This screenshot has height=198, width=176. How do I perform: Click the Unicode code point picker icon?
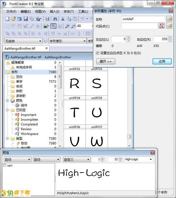[x=162, y=26]
